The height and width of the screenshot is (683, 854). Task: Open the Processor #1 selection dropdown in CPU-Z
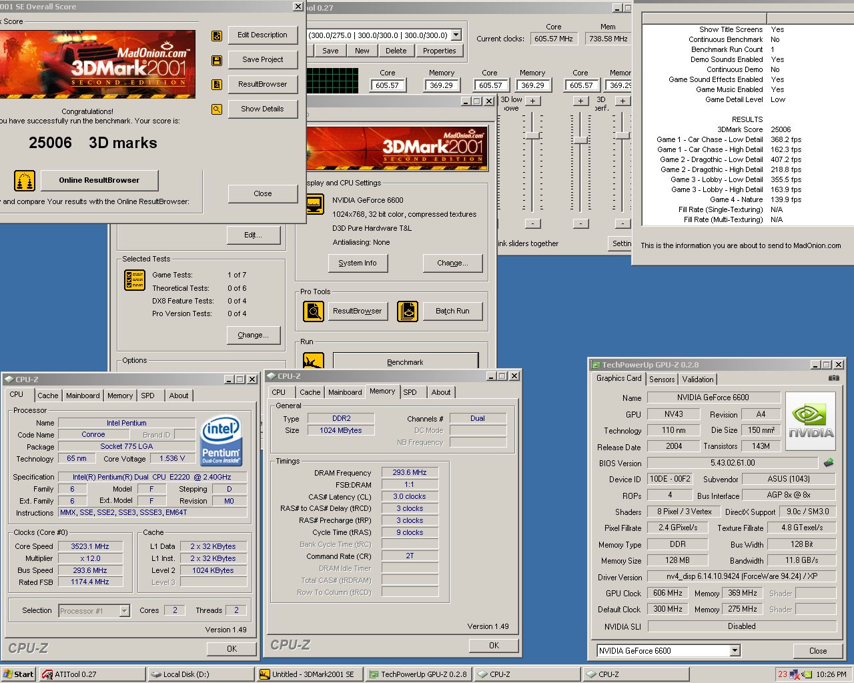tap(124, 610)
